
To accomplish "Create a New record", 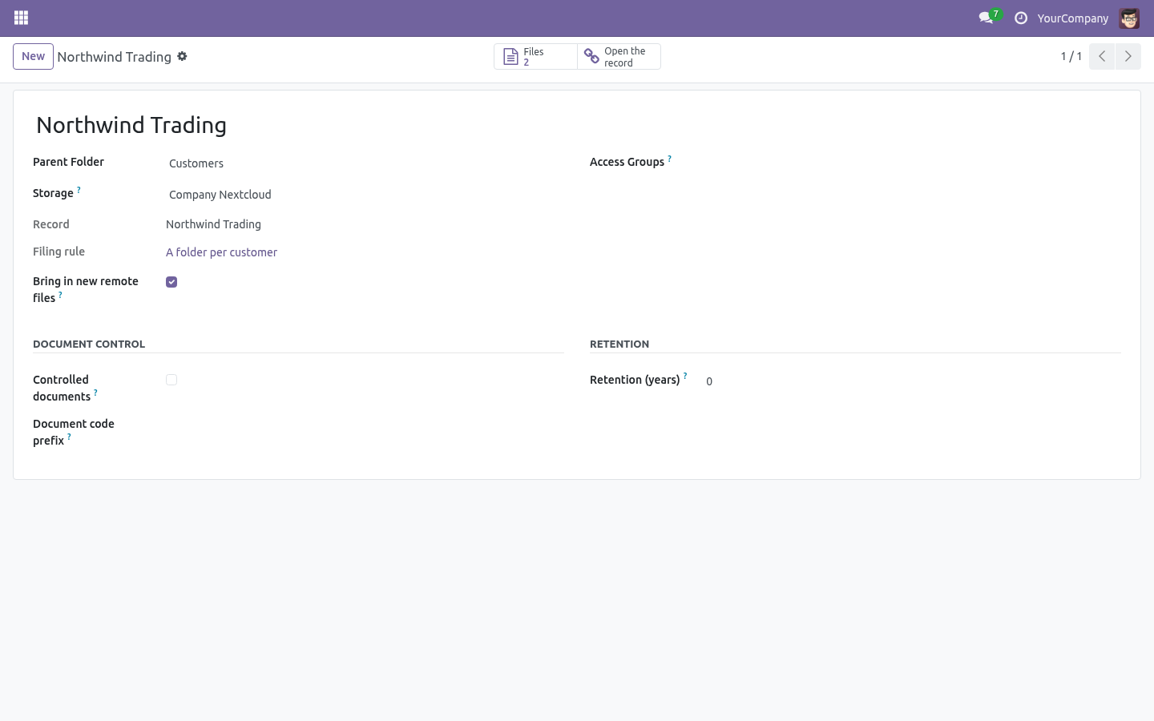I will click(x=33, y=56).
